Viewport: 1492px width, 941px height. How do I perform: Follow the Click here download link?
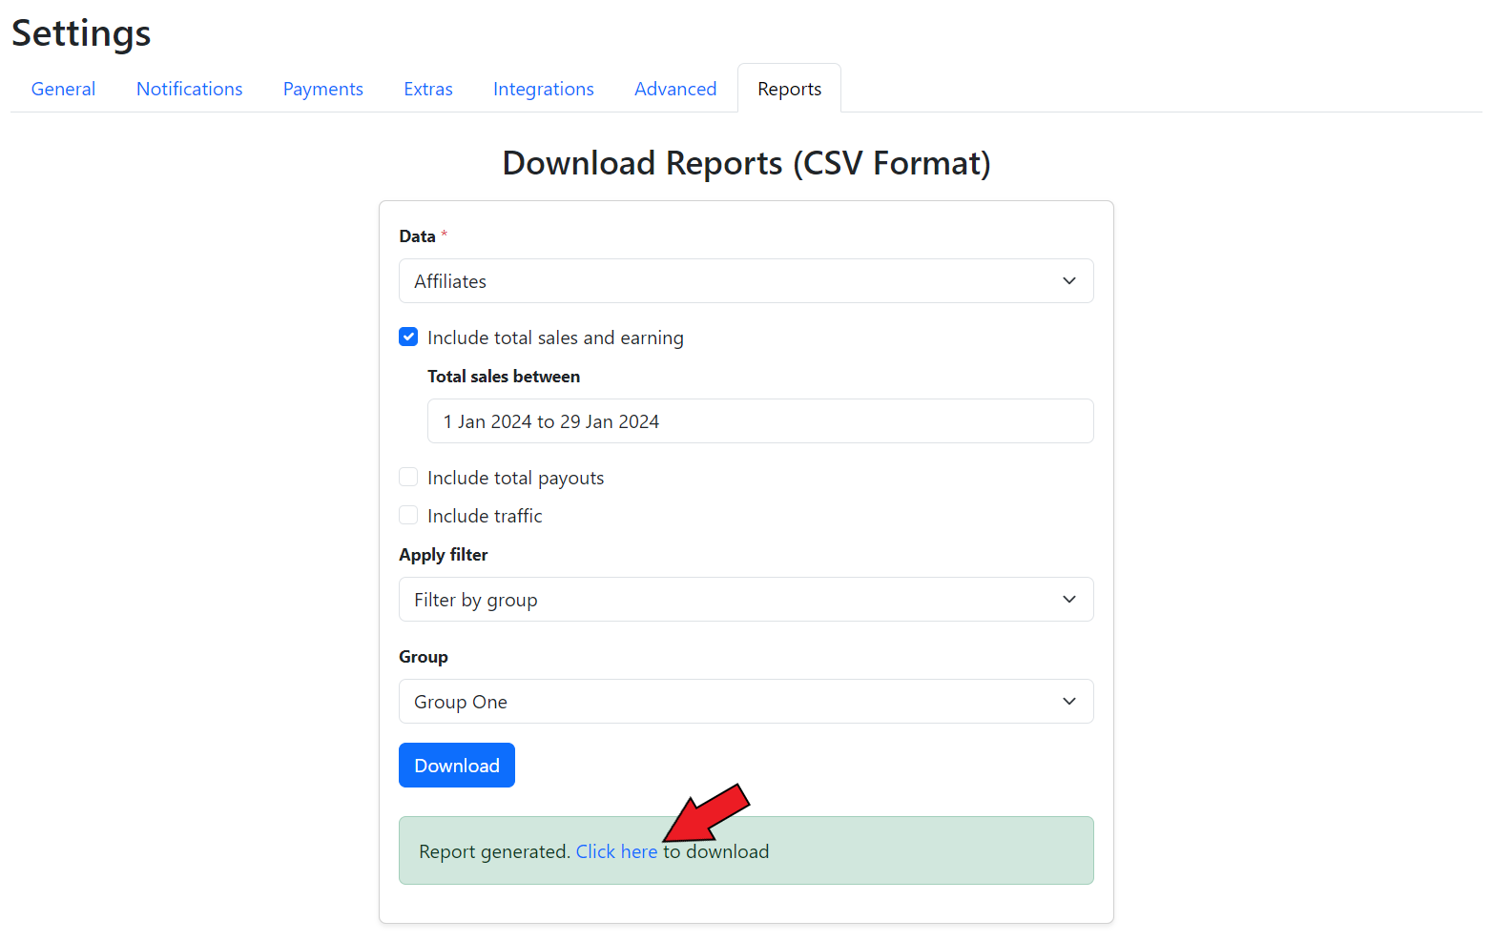[616, 851]
